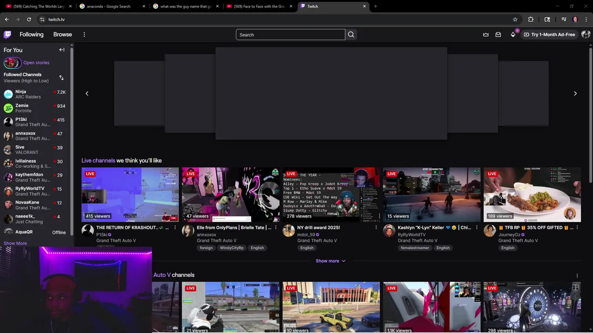Go back in Chrome
593x333 pixels.
6,19
